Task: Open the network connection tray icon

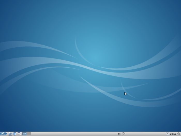Action: [x=124, y=134]
